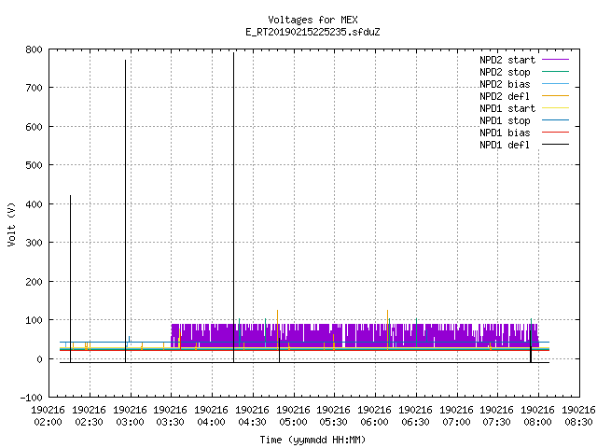This screenshot has height=448, width=597.
Task: Select the NPD1 defl legend label
Action: [505, 146]
